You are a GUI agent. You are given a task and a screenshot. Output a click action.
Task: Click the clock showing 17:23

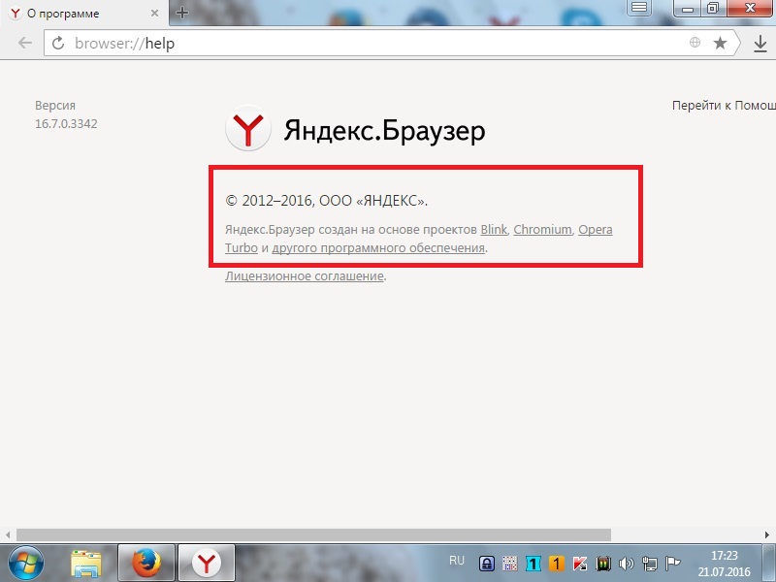pos(725,556)
